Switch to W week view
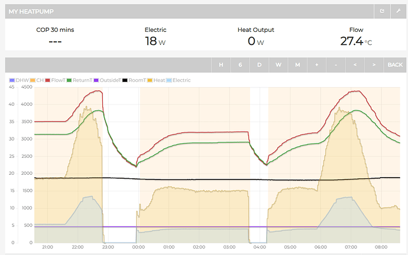 pos(279,65)
